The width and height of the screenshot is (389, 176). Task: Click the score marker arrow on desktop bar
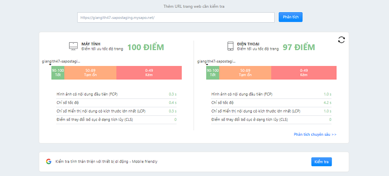50,64
